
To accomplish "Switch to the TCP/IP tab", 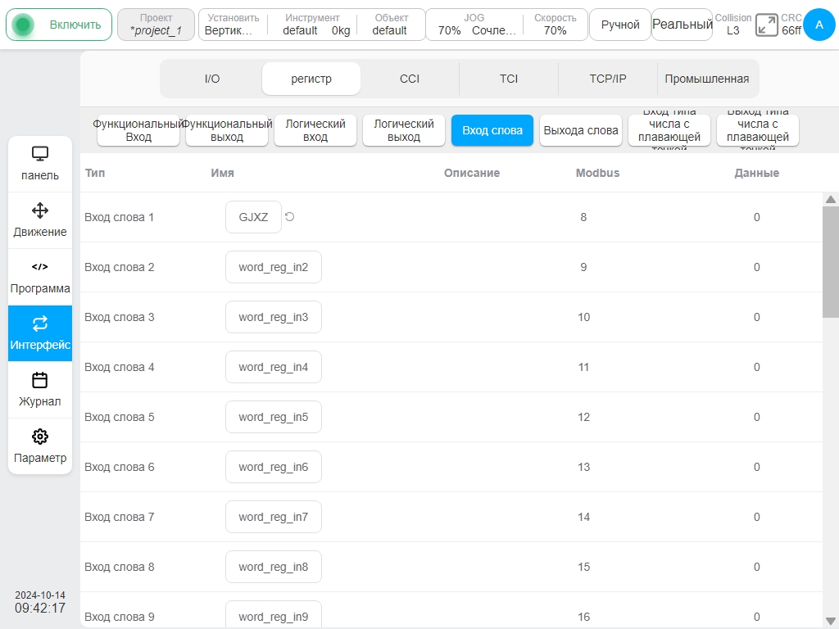I will tap(608, 79).
